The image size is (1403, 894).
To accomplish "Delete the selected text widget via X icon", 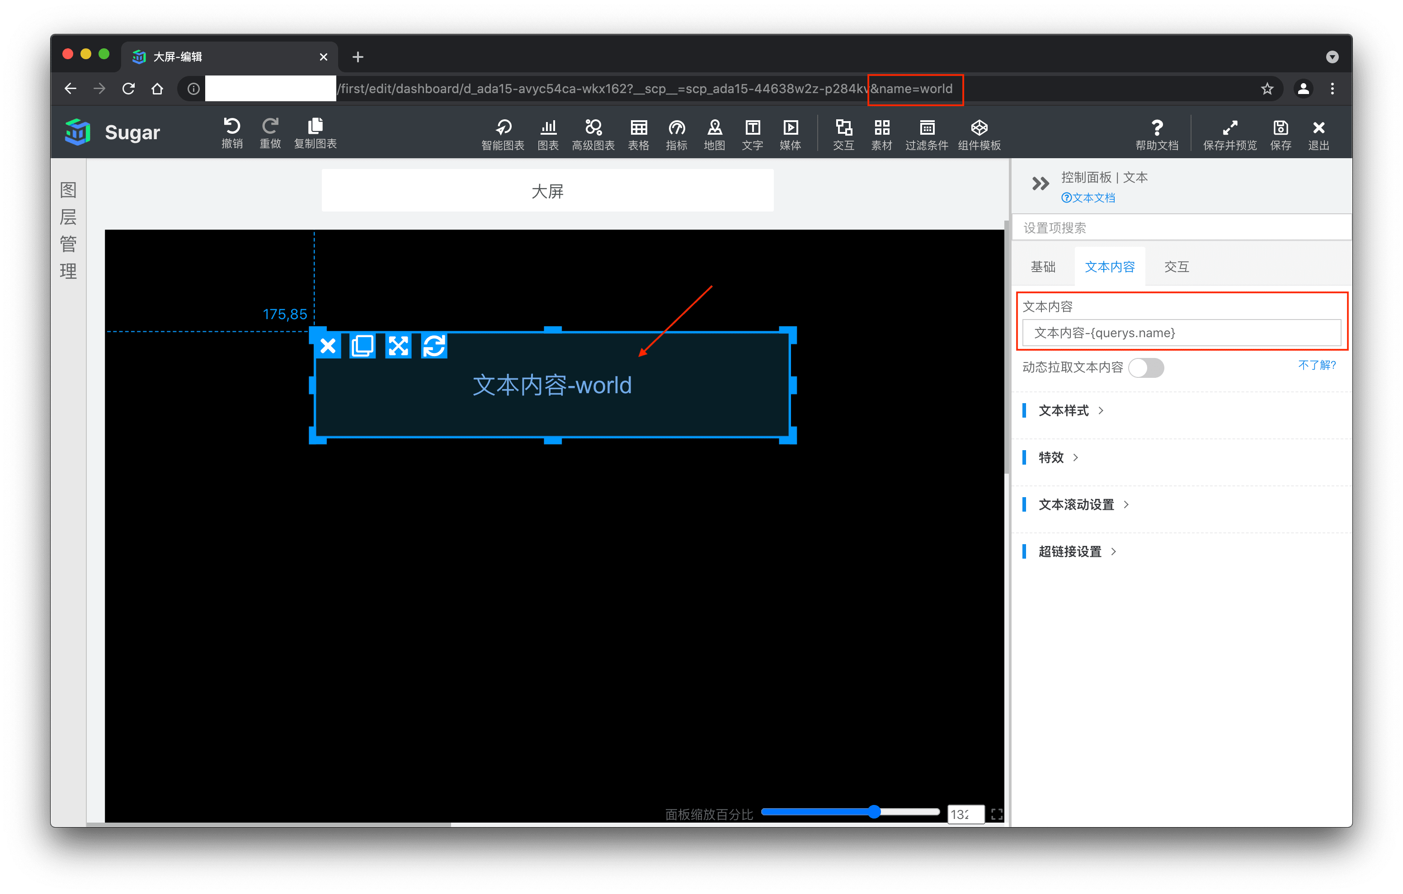I will click(328, 346).
